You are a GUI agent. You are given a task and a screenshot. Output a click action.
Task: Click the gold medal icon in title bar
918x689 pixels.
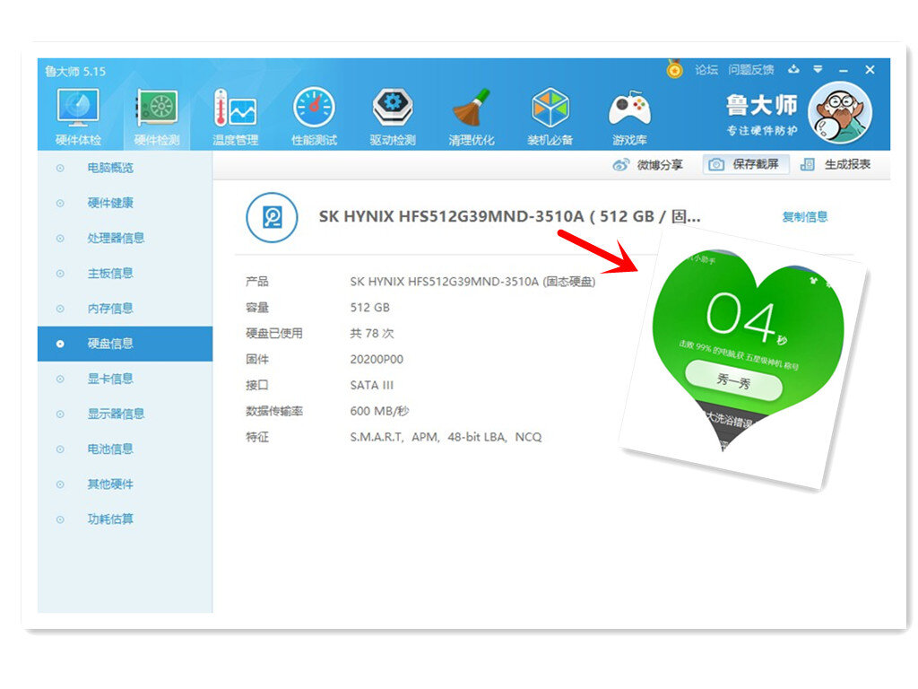[x=674, y=69]
